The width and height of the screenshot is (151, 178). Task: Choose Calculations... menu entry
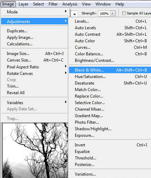click(x=34, y=44)
